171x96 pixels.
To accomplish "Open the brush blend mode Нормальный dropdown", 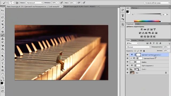I will pos(34,3).
